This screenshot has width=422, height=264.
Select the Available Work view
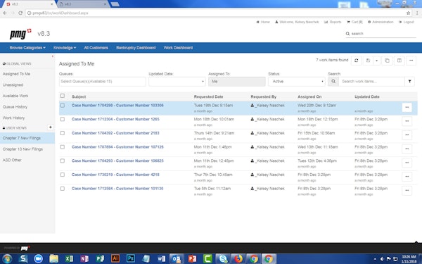15,96
